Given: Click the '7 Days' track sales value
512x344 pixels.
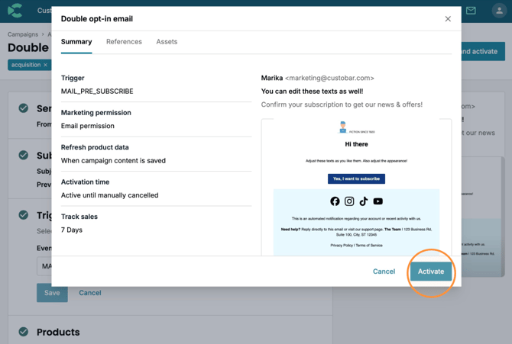Looking at the screenshot, I should (72, 230).
